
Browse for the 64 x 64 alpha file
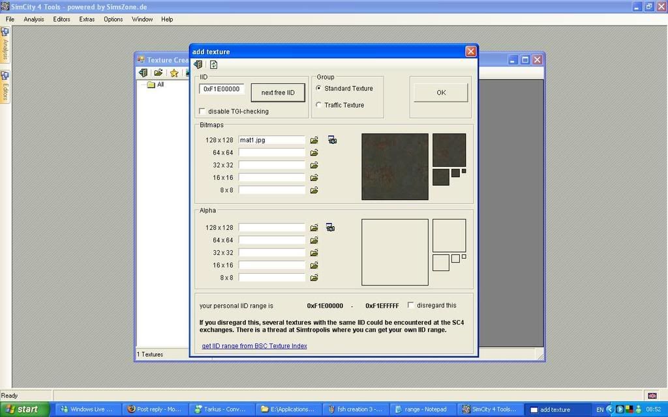(314, 240)
